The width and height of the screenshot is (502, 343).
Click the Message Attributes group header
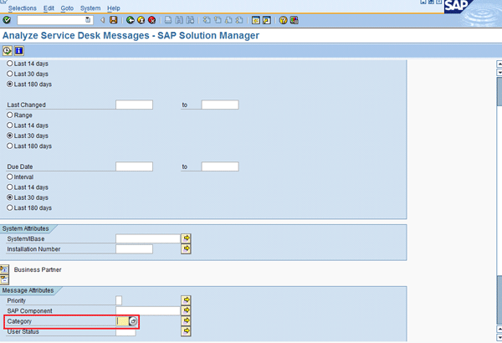pyautogui.click(x=28, y=290)
